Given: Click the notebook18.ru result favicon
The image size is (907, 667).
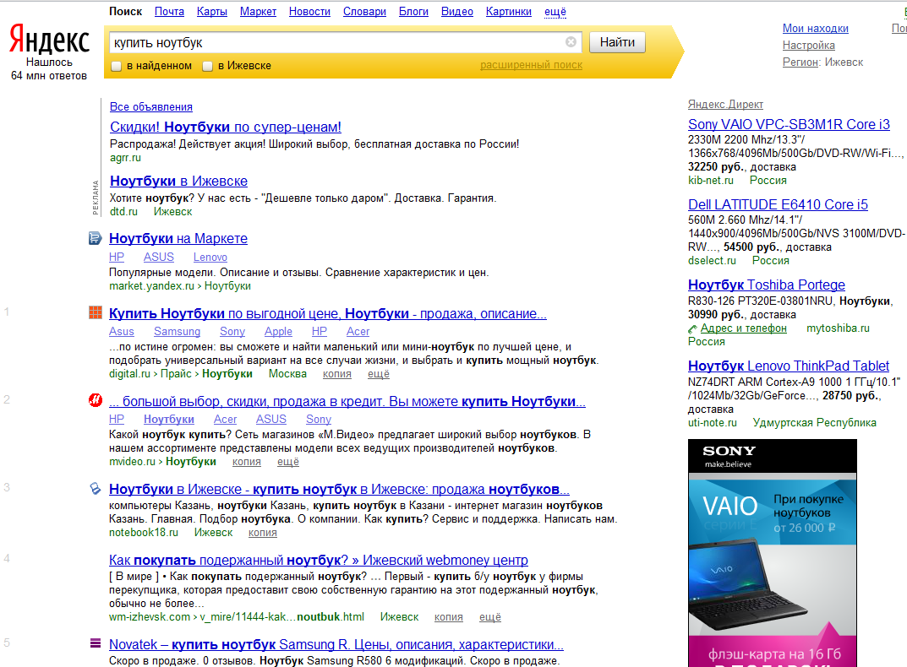Looking at the screenshot, I should pos(96,489).
